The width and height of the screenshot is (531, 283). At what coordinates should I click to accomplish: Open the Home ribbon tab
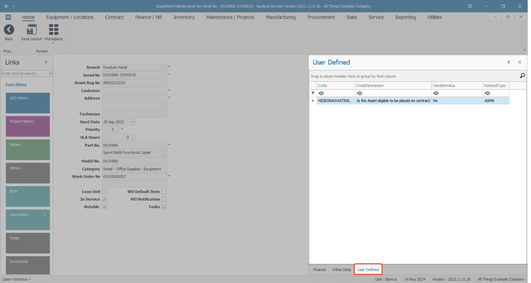[29, 17]
